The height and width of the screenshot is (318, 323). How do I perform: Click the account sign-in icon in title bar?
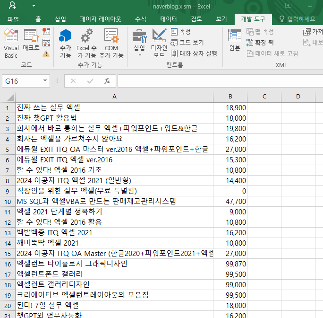click(12, 5)
